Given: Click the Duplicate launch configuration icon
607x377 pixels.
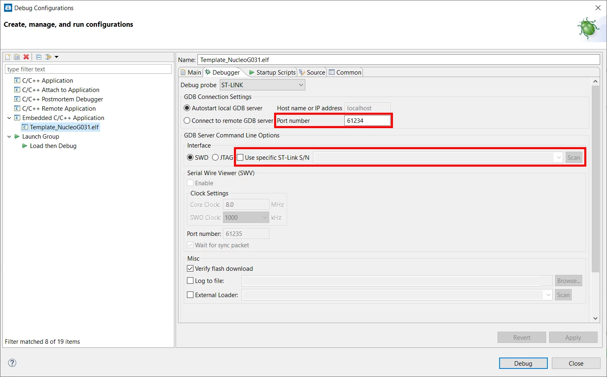Looking at the screenshot, I should click(x=17, y=57).
